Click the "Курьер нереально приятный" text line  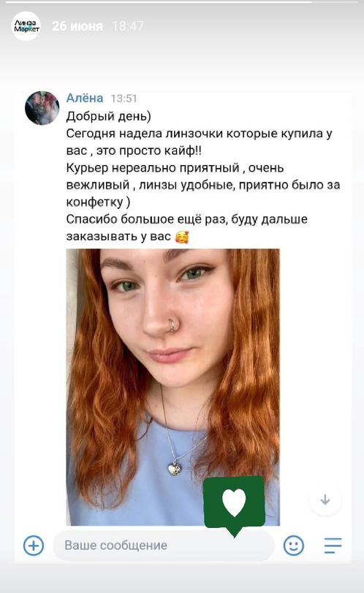[175, 168]
